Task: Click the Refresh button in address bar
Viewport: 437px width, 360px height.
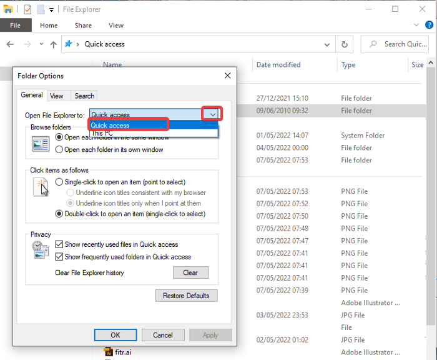Action: [344, 44]
